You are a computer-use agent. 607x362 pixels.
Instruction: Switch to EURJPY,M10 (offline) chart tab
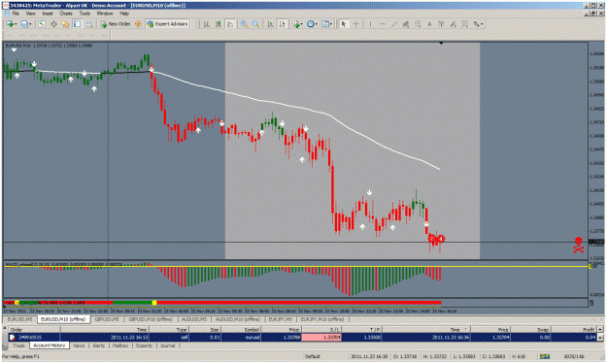(322, 319)
